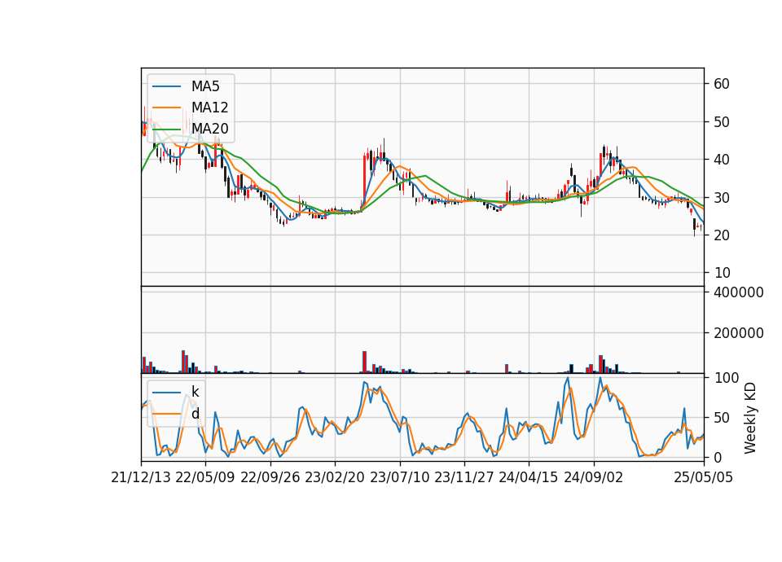Click the price axis value 20
Viewport: 782px width, 562px height.
(x=722, y=235)
